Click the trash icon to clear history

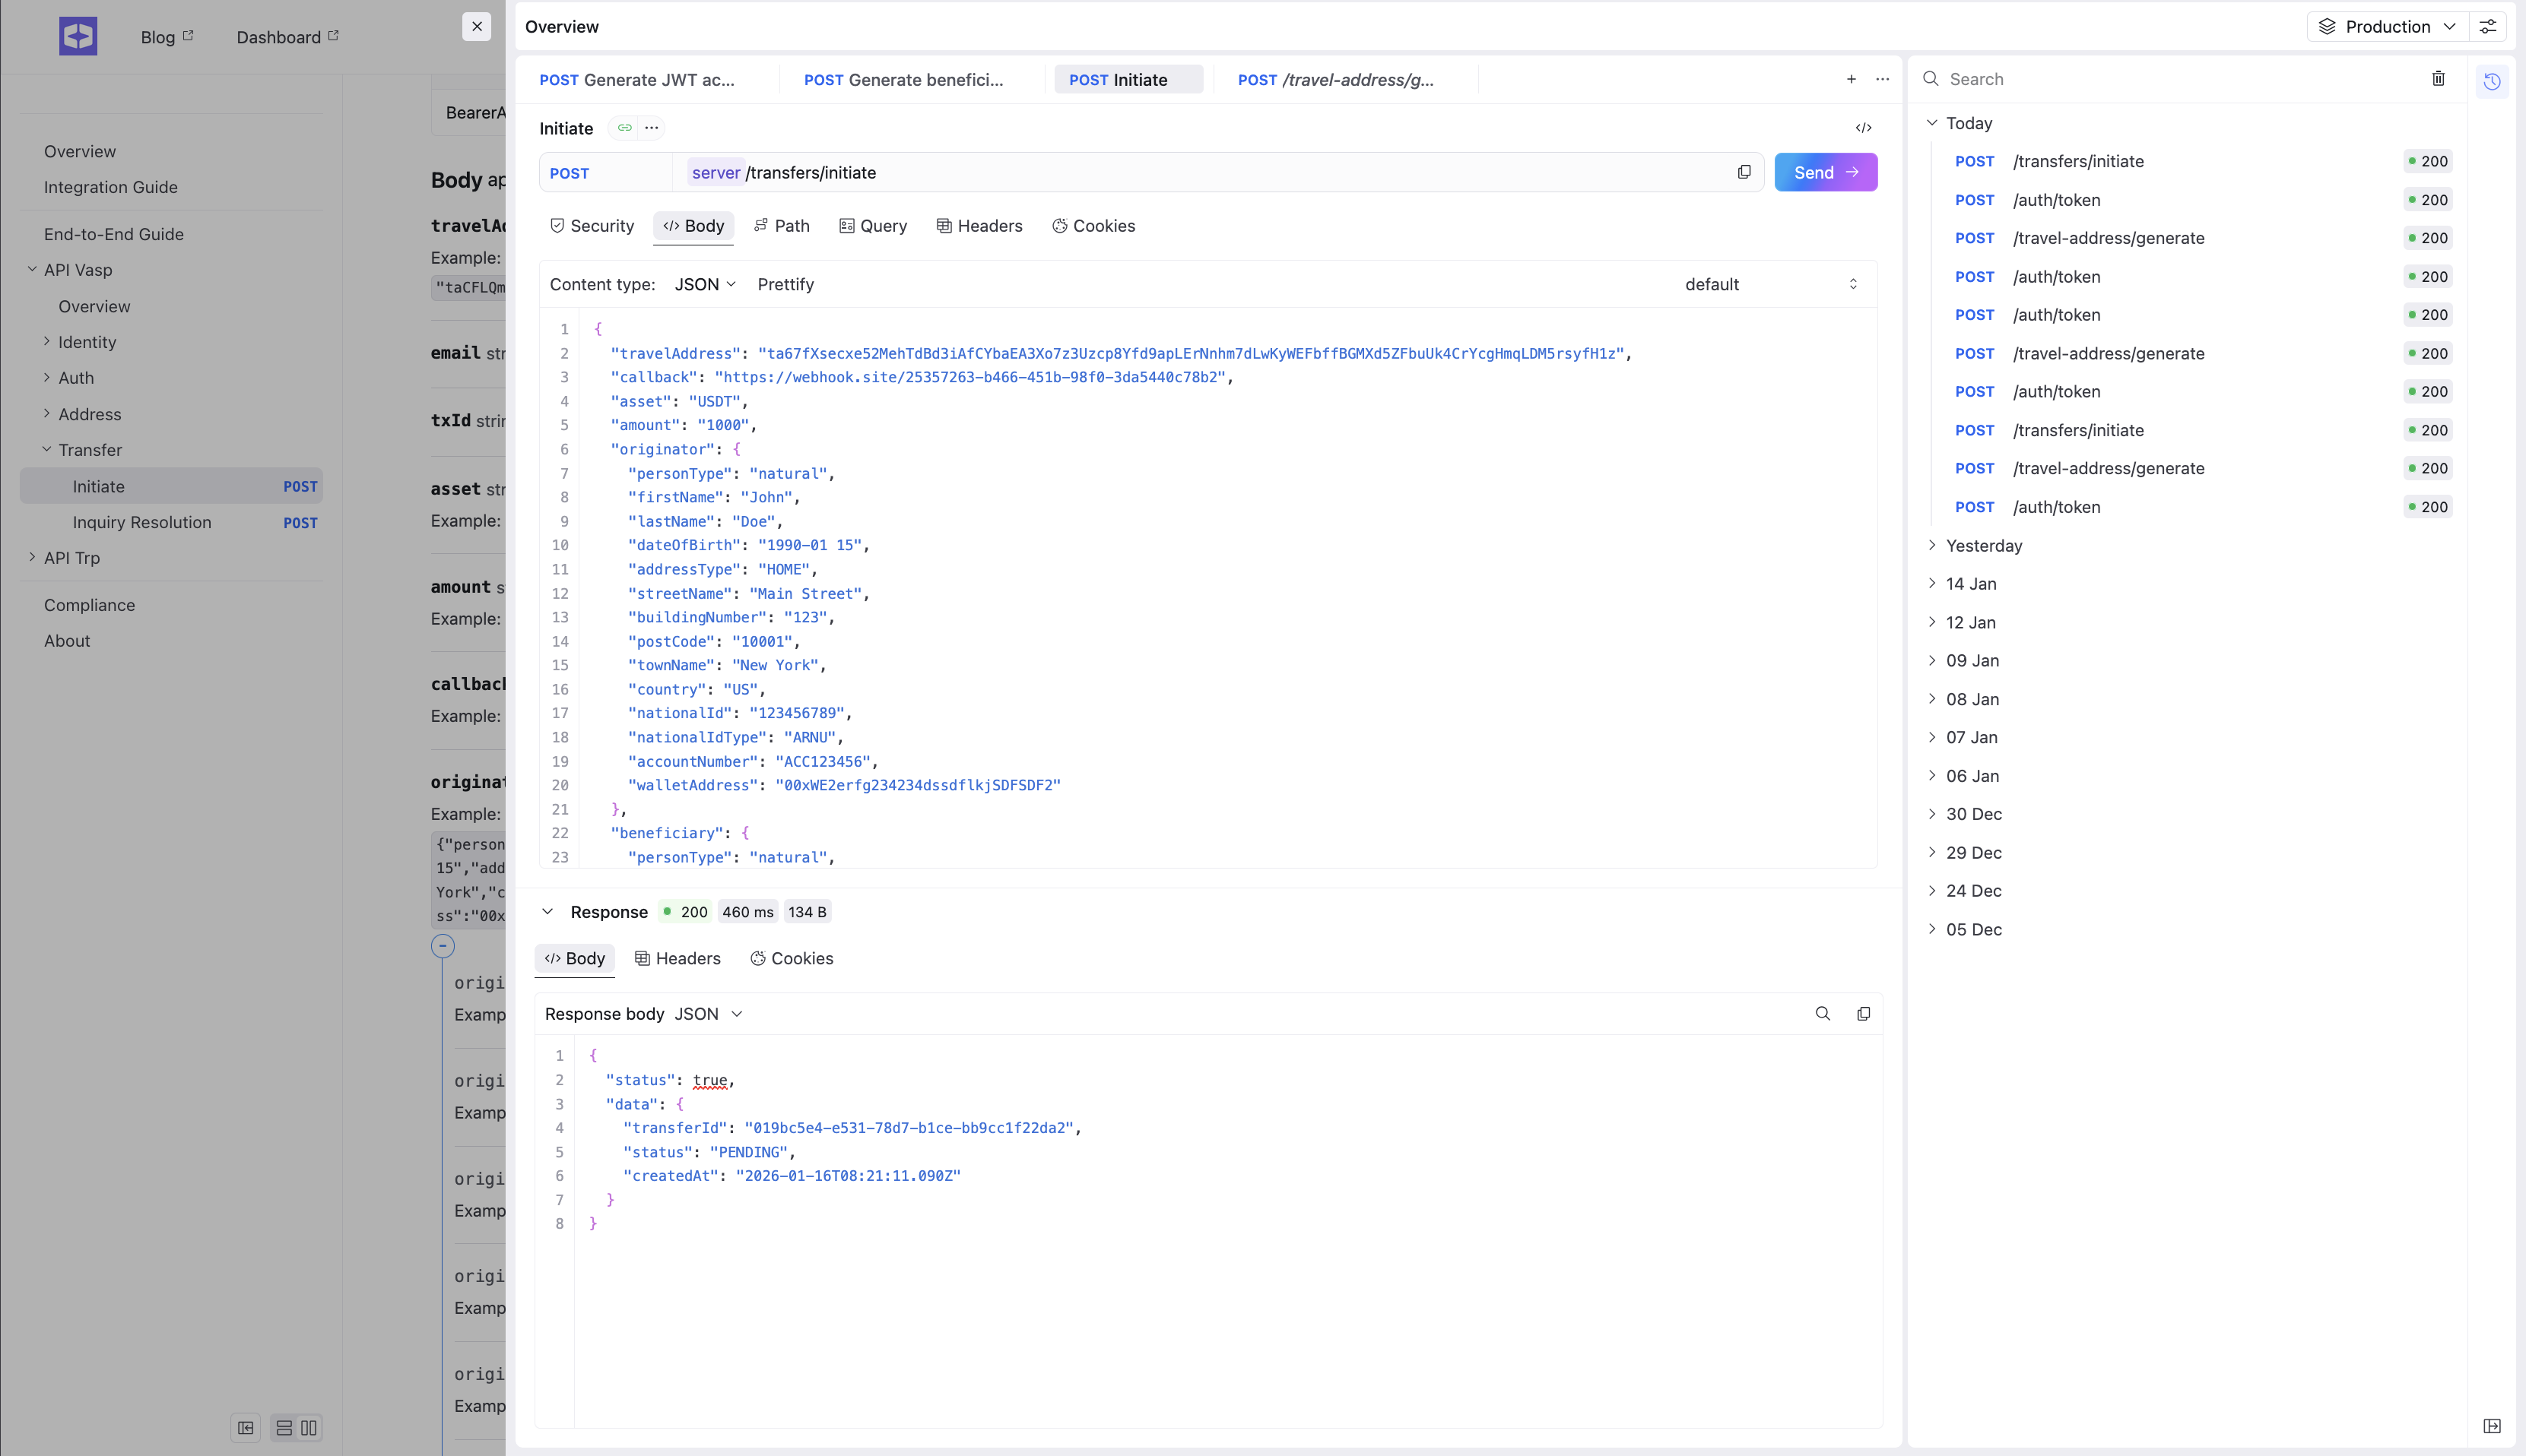(2438, 79)
